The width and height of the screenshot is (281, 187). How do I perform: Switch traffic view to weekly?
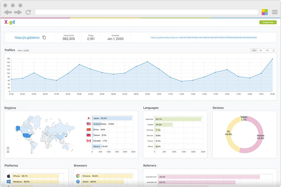point(260,50)
